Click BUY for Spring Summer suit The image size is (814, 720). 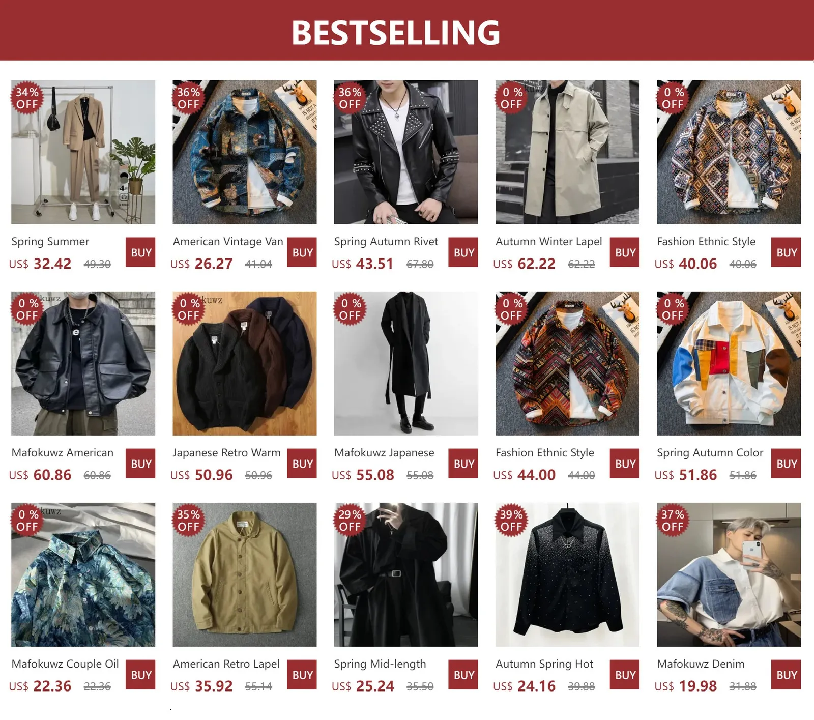tap(141, 252)
